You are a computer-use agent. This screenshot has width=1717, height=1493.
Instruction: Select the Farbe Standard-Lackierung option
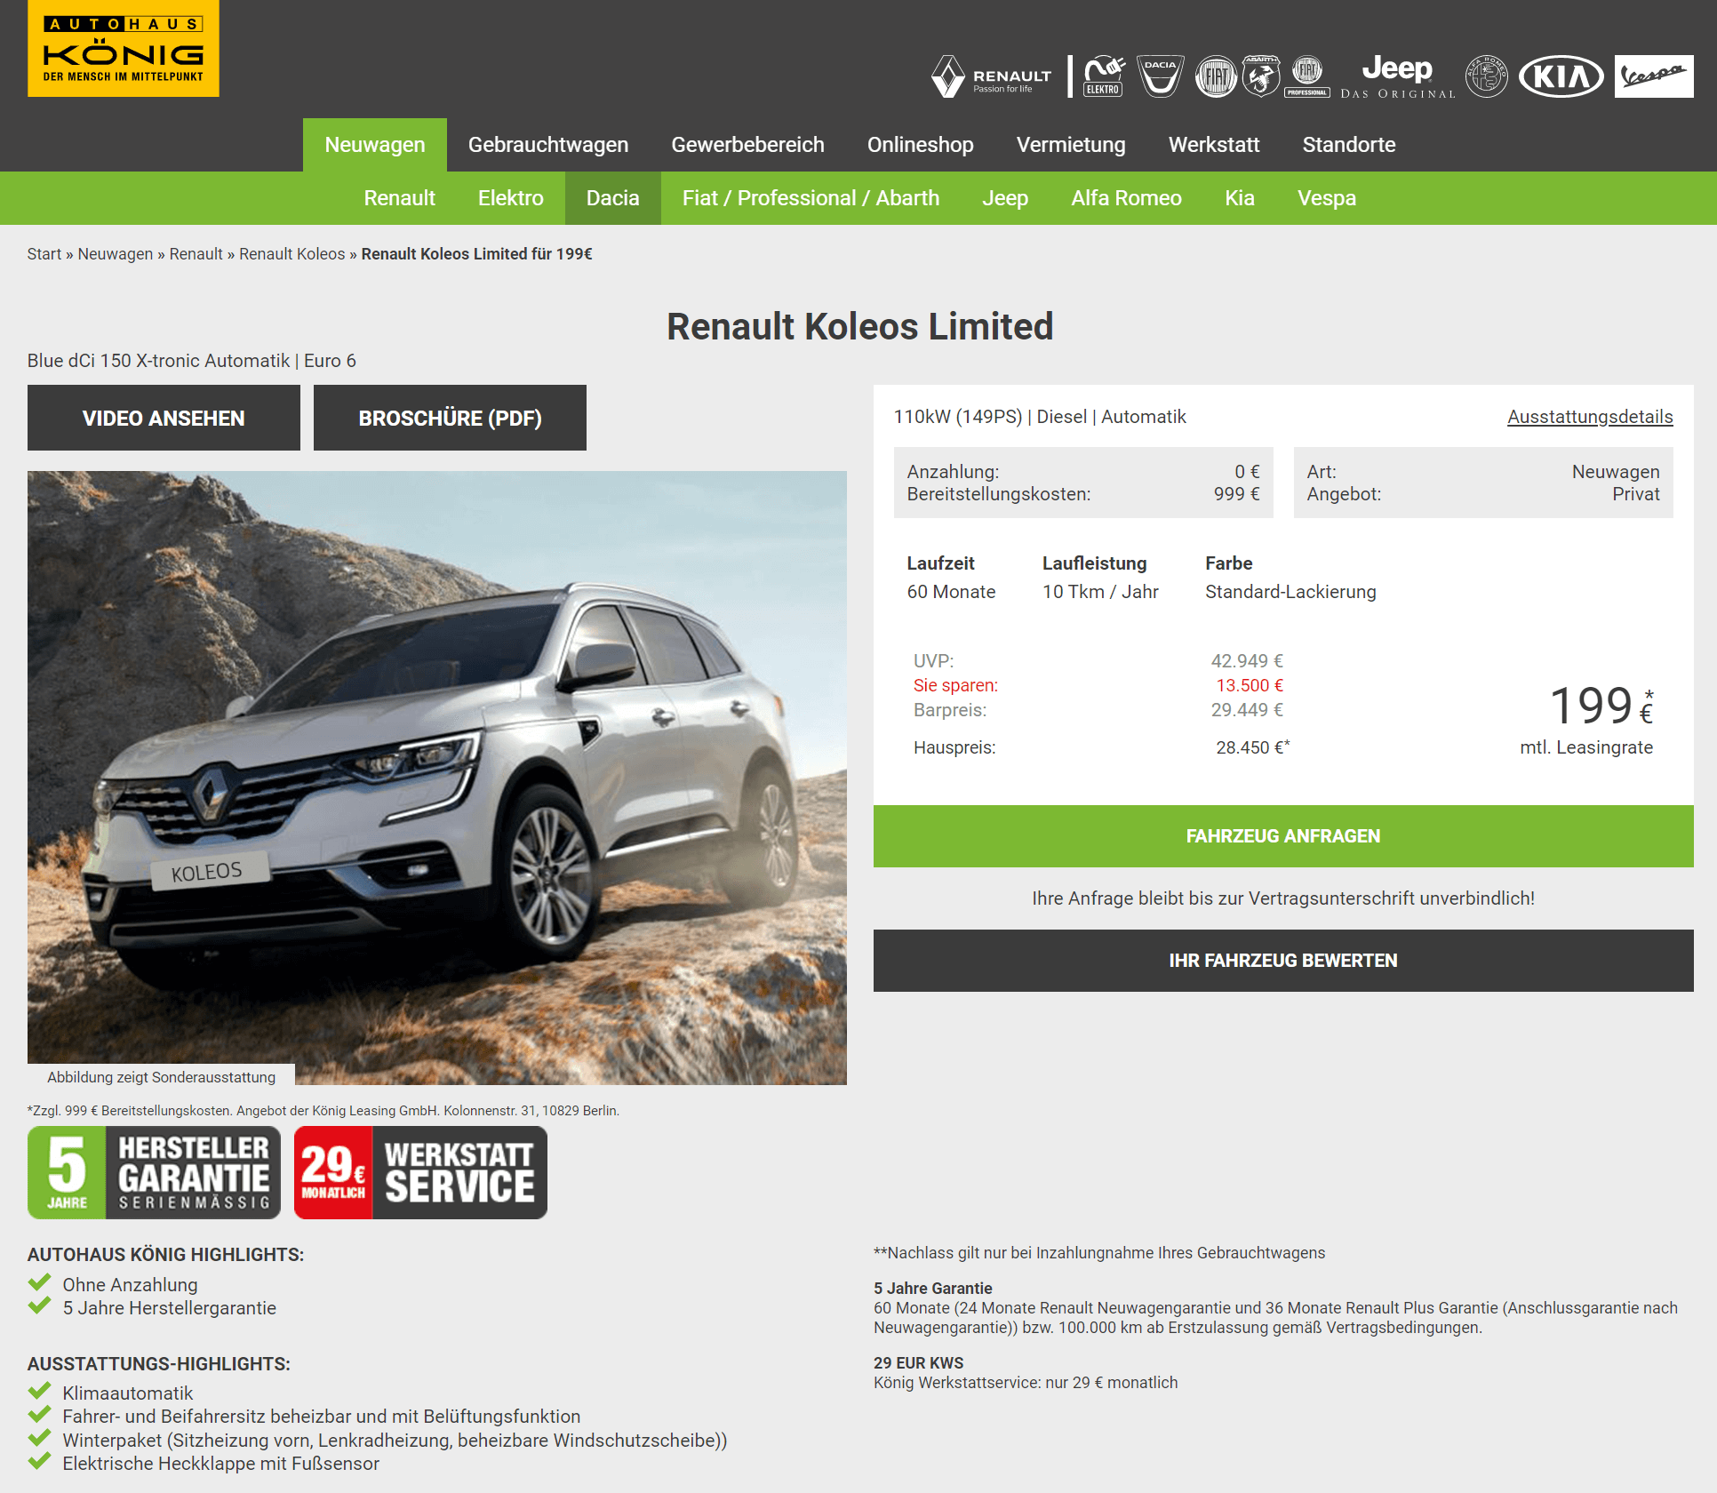coord(1290,592)
